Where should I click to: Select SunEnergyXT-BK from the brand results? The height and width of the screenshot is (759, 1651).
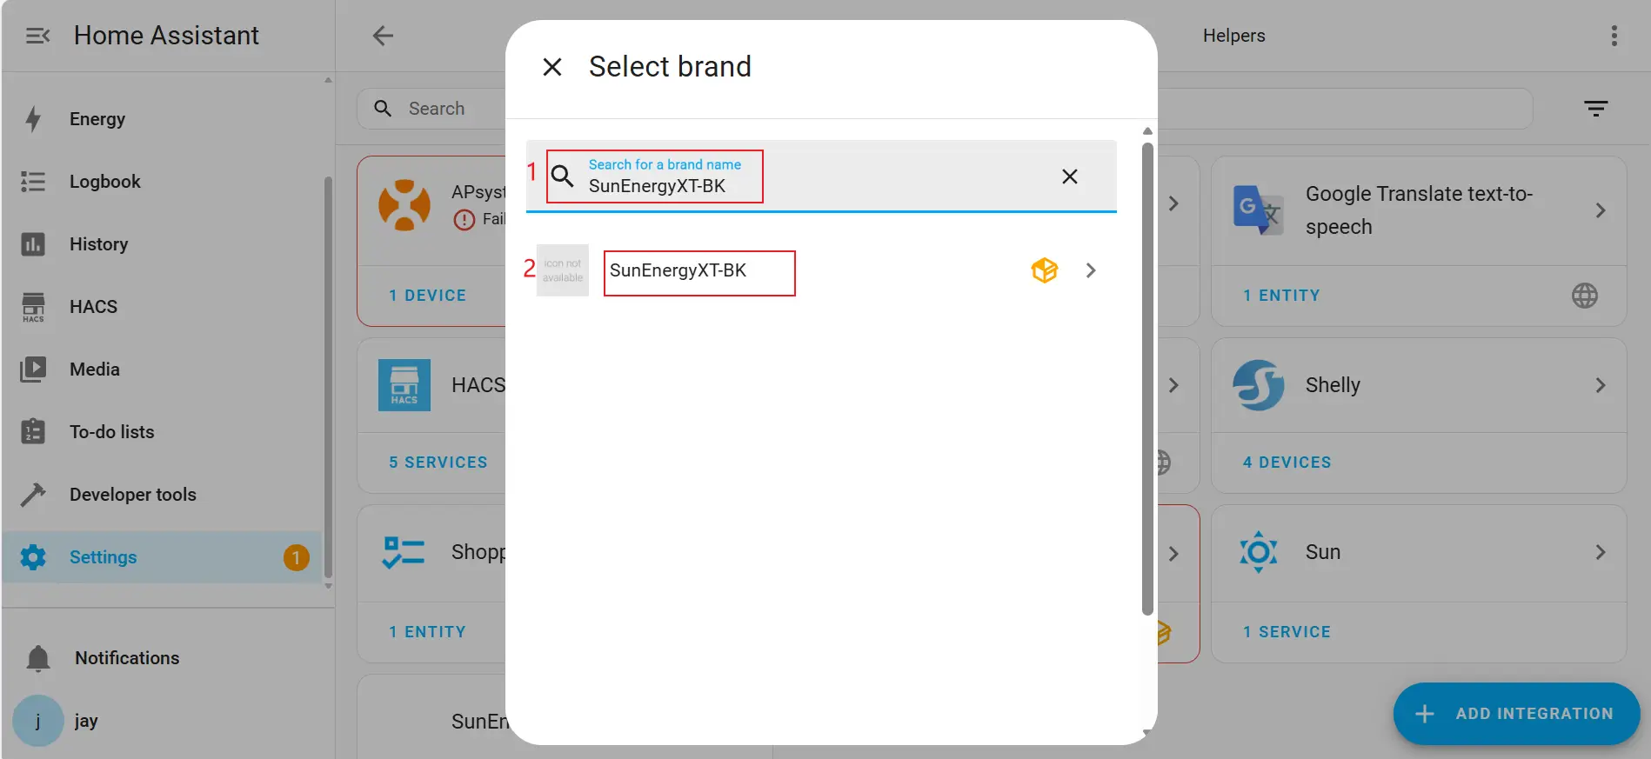pos(678,270)
